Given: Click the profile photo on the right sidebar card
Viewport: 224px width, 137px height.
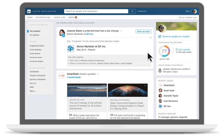Looking at the screenshot, I should pyautogui.click(x=162, y=28).
